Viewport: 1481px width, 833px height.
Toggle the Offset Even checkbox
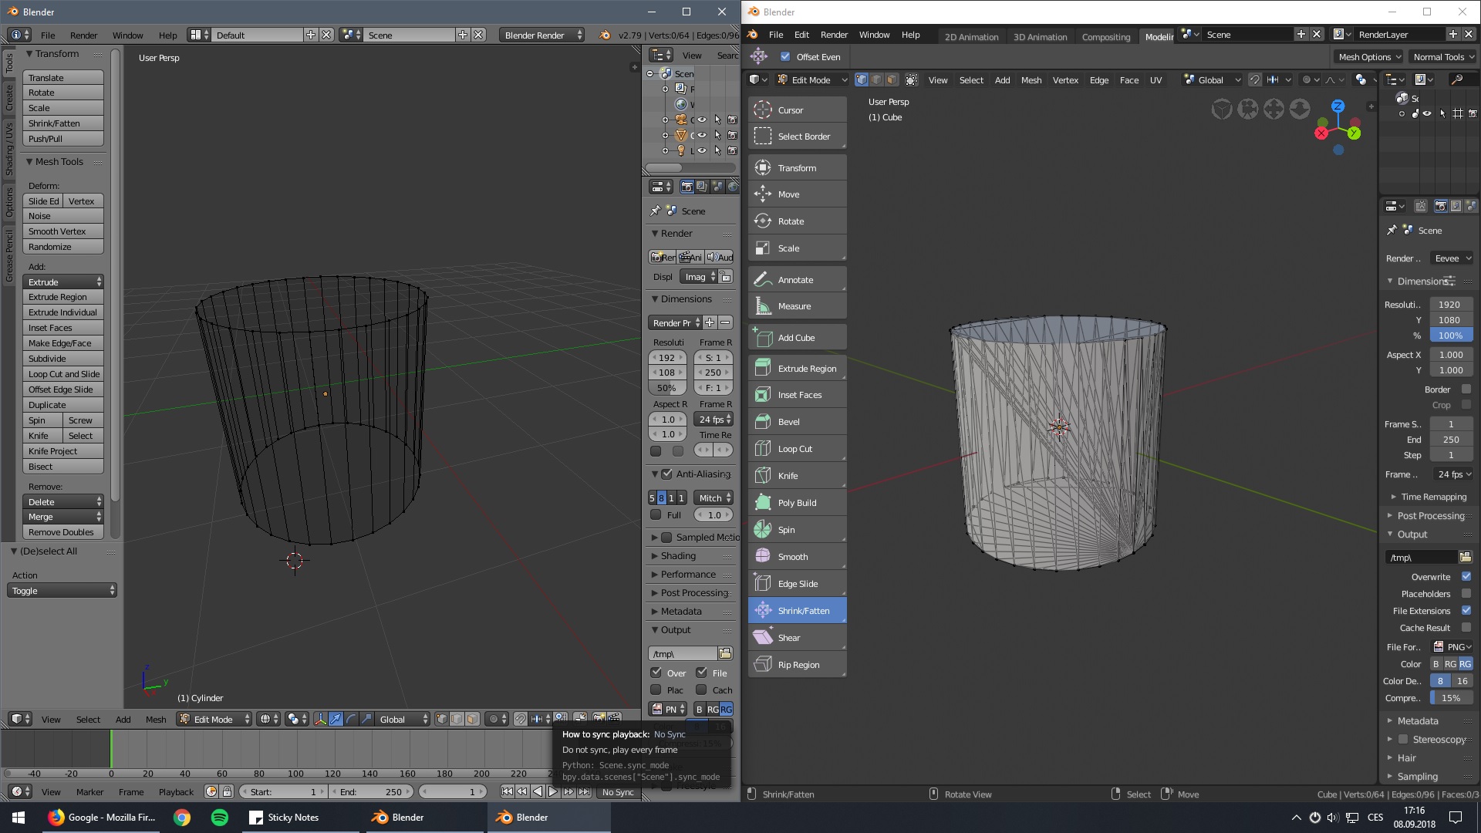(785, 56)
